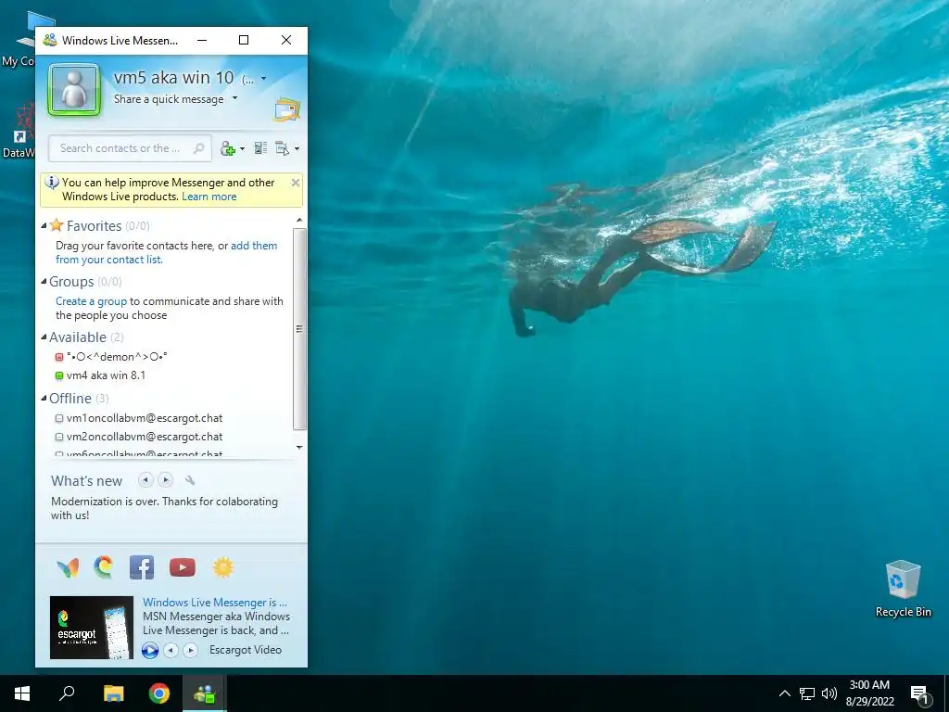Collapse the Favorites group
Viewport: 949px width, 712px height.
(x=44, y=226)
